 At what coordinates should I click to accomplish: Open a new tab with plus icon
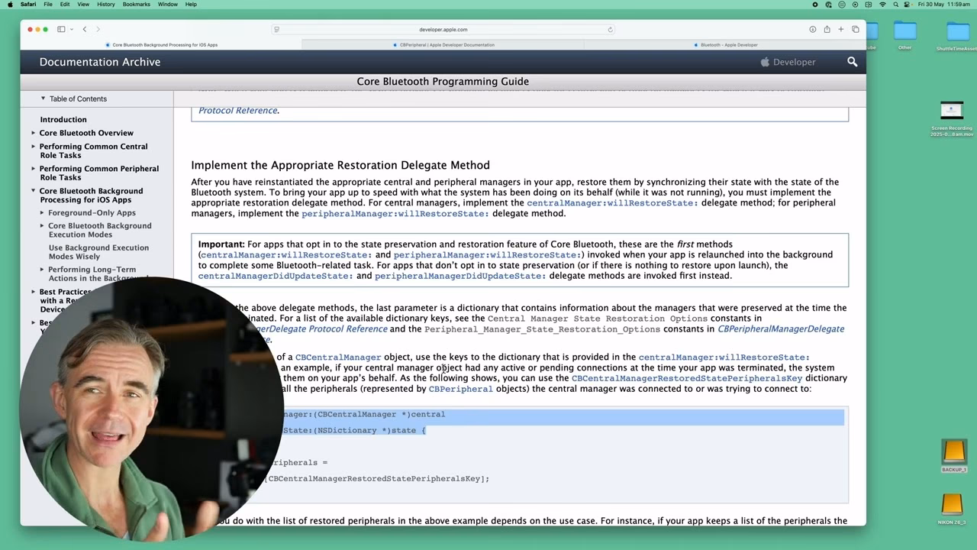841,29
